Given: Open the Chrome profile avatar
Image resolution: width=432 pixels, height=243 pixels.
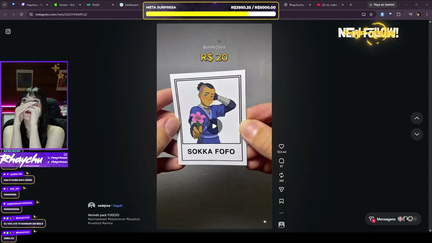Looking at the screenshot, I should click(x=418, y=14).
